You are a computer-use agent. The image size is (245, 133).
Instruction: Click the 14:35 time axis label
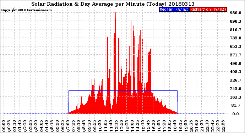[137, 126]
